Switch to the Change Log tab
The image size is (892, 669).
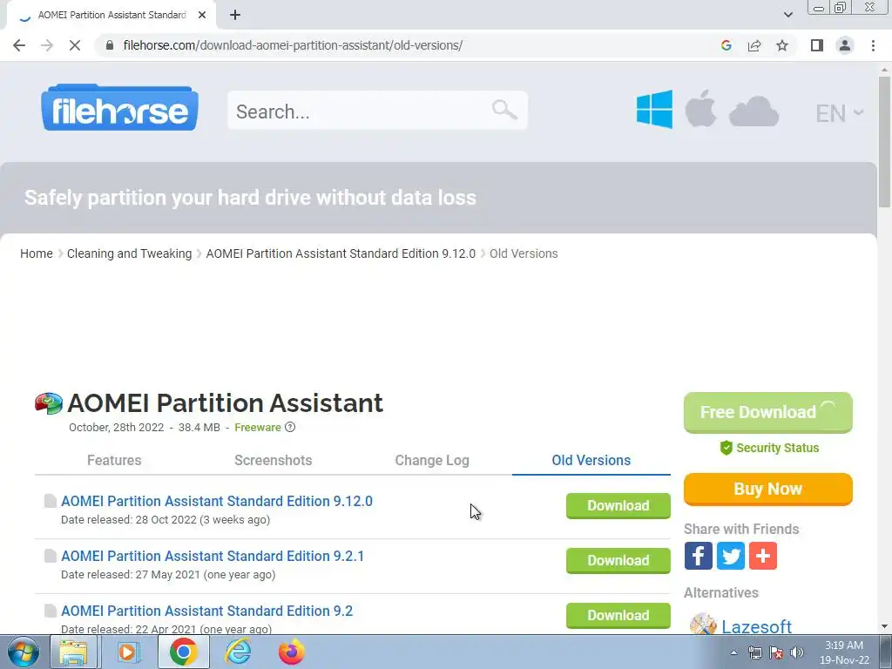[x=432, y=460]
